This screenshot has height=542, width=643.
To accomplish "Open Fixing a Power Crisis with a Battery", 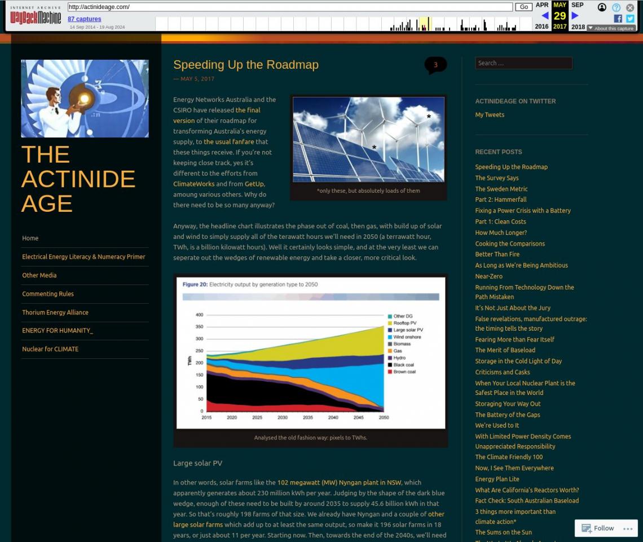I will 523,211.
